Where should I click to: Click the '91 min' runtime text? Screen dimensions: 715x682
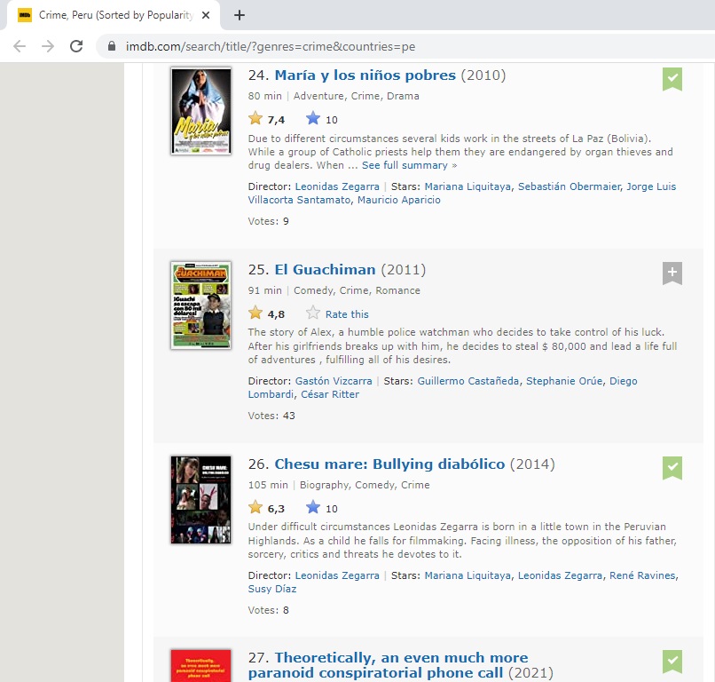[x=264, y=290]
